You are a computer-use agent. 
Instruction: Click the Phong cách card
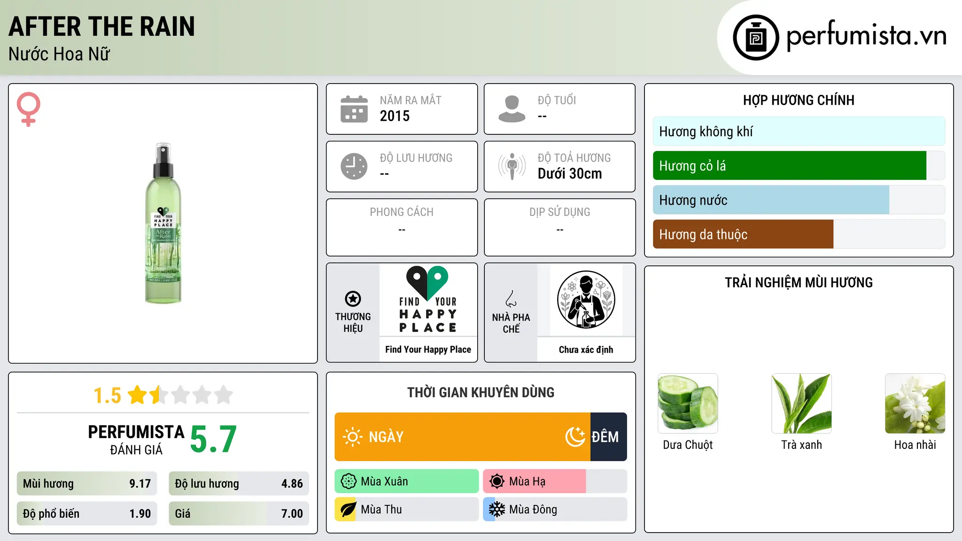pos(402,227)
